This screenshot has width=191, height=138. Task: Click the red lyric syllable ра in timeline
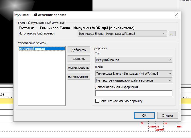click(x=165, y=123)
